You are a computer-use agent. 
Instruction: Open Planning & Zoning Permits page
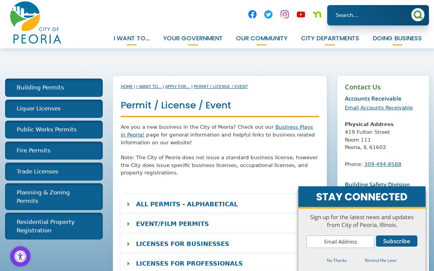coord(54,196)
